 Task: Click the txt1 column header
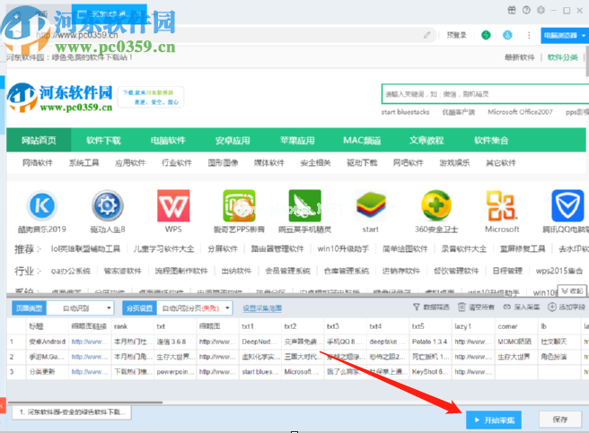260,326
